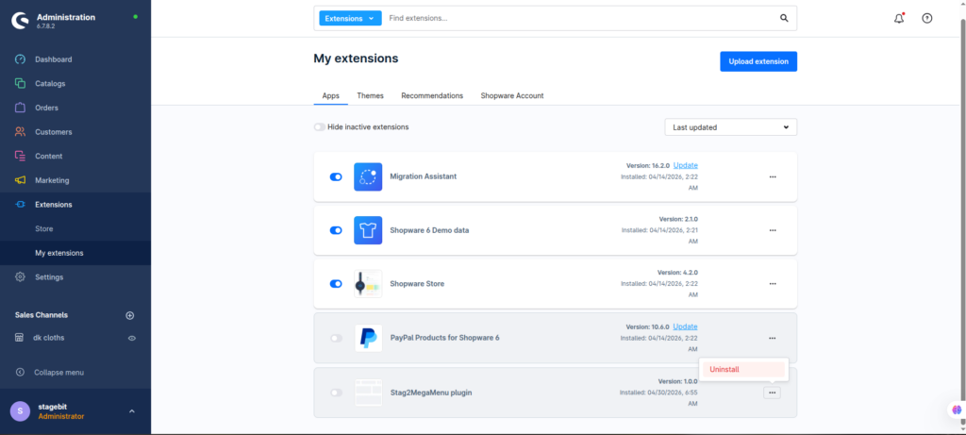Open the Content layout icon
This screenshot has width=966, height=435.
21,156
